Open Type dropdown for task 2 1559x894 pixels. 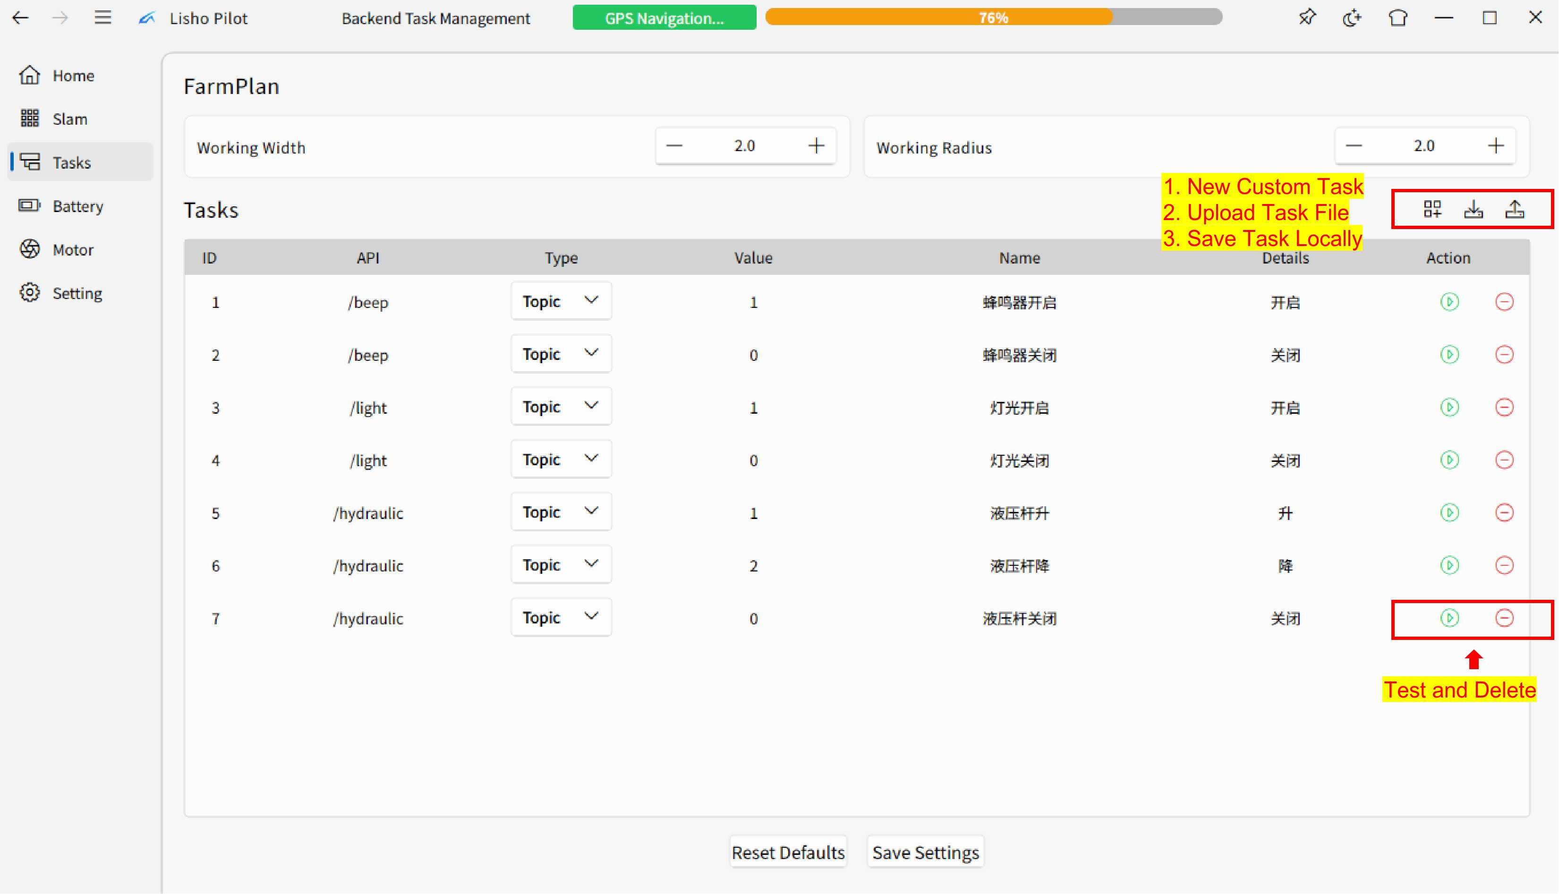(x=561, y=354)
